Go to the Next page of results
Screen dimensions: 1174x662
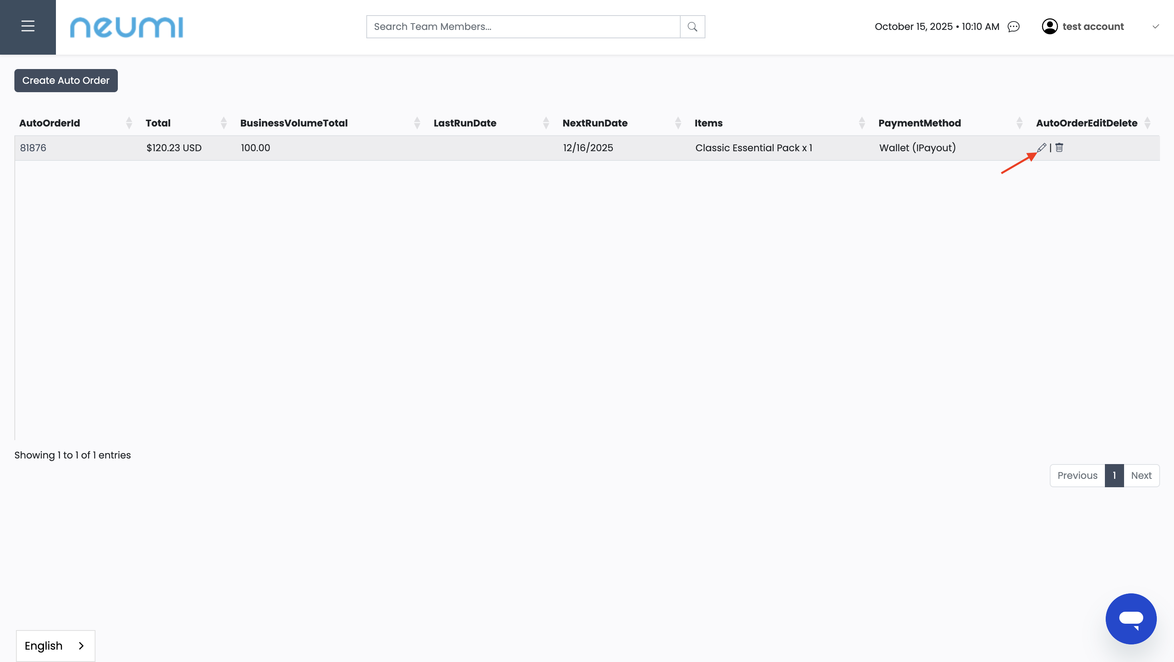(1141, 475)
